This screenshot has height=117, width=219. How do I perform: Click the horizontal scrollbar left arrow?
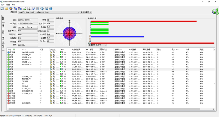[x=8, y=109]
